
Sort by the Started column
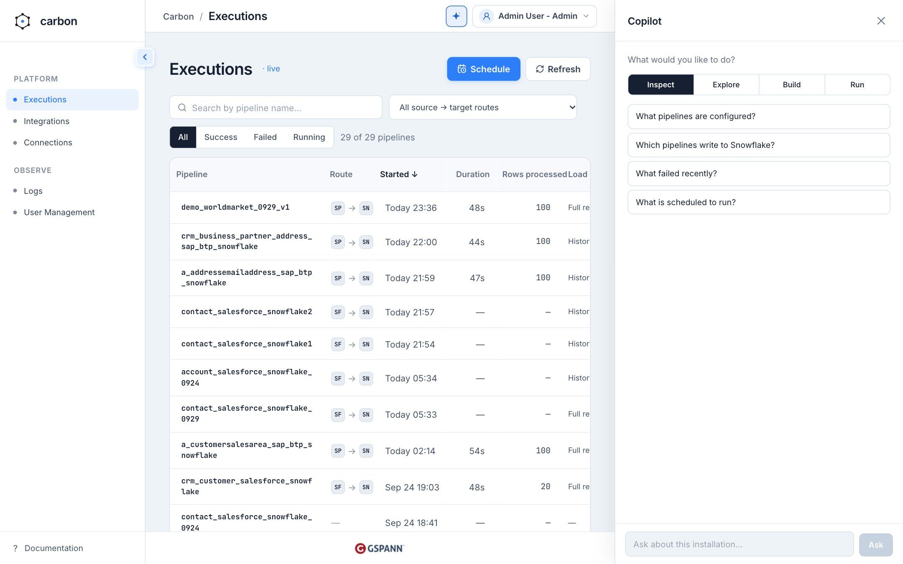pyautogui.click(x=398, y=174)
